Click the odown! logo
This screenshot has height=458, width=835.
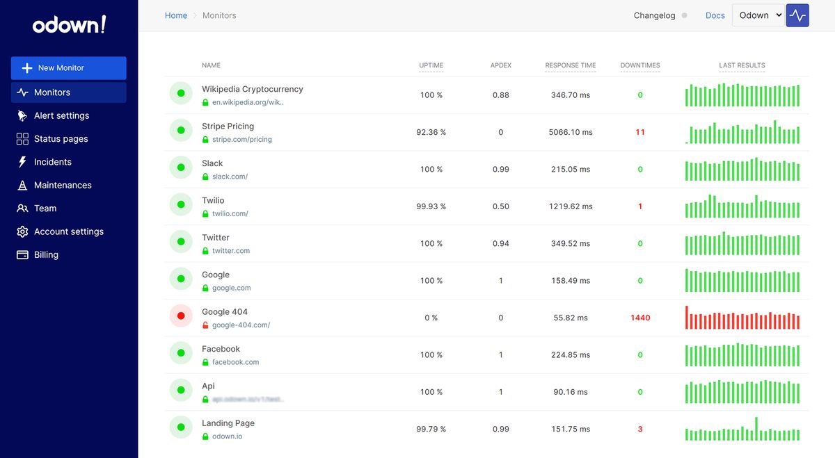point(69,25)
